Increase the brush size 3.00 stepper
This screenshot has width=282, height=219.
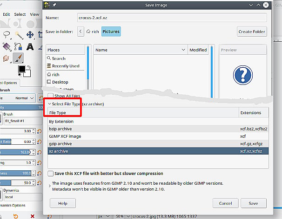[x=34, y=130]
